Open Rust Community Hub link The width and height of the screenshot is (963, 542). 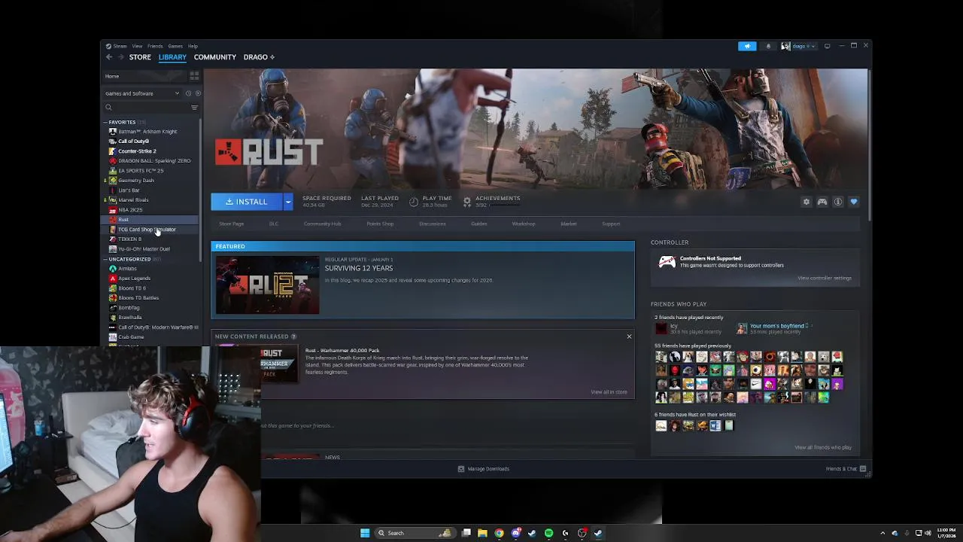click(322, 224)
